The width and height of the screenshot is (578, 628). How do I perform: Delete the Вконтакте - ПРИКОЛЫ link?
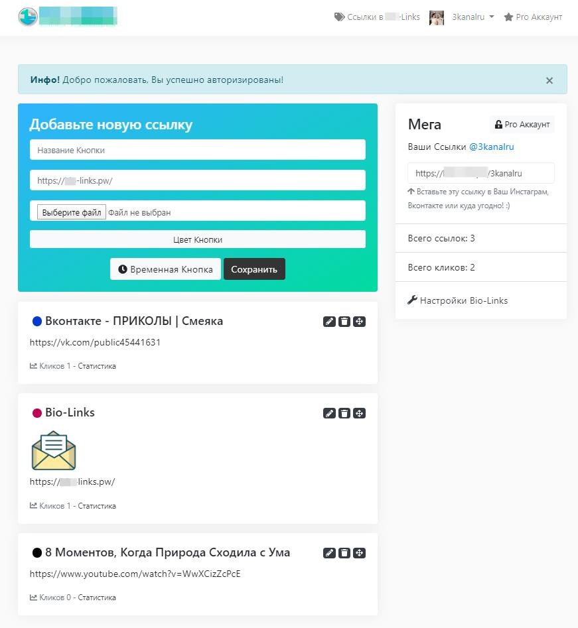344,322
